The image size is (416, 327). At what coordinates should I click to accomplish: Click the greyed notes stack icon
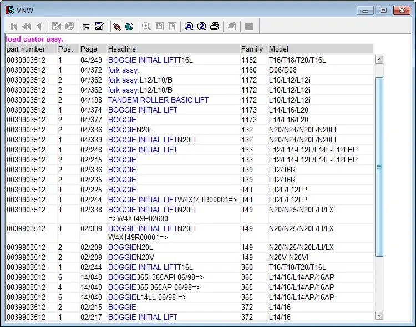(x=232, y=27)
